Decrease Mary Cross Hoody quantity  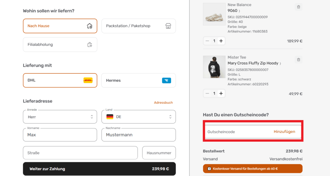click(x=207, y=93)
